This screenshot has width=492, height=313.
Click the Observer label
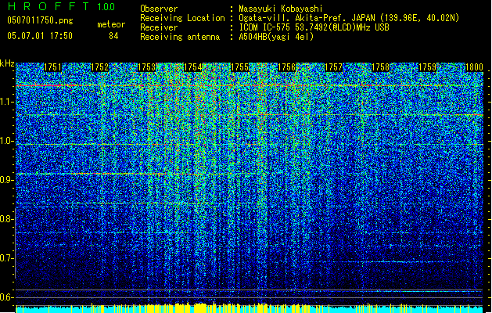[159, 9]
